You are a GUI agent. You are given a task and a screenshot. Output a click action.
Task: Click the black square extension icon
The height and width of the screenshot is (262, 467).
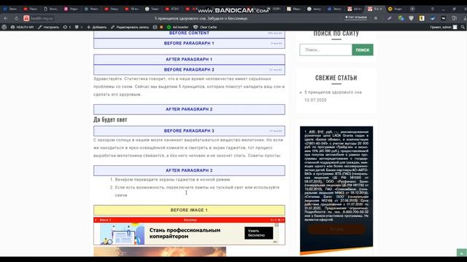[x=444, y=18]
